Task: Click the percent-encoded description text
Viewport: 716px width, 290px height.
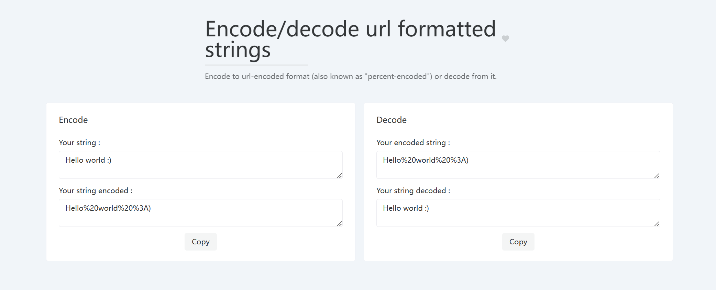Action: (x=350, y=76)
